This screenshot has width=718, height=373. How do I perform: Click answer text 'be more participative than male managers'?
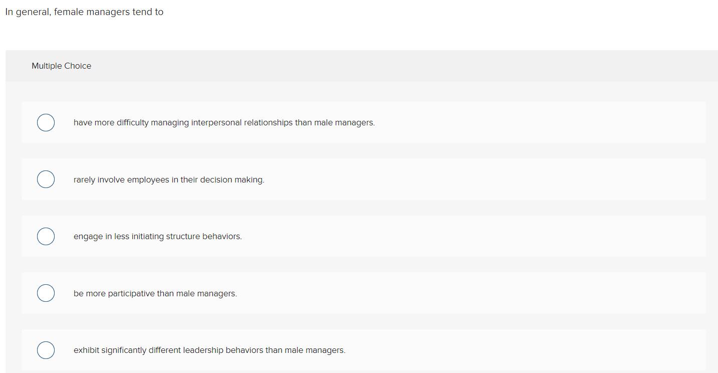click(155, 294)
